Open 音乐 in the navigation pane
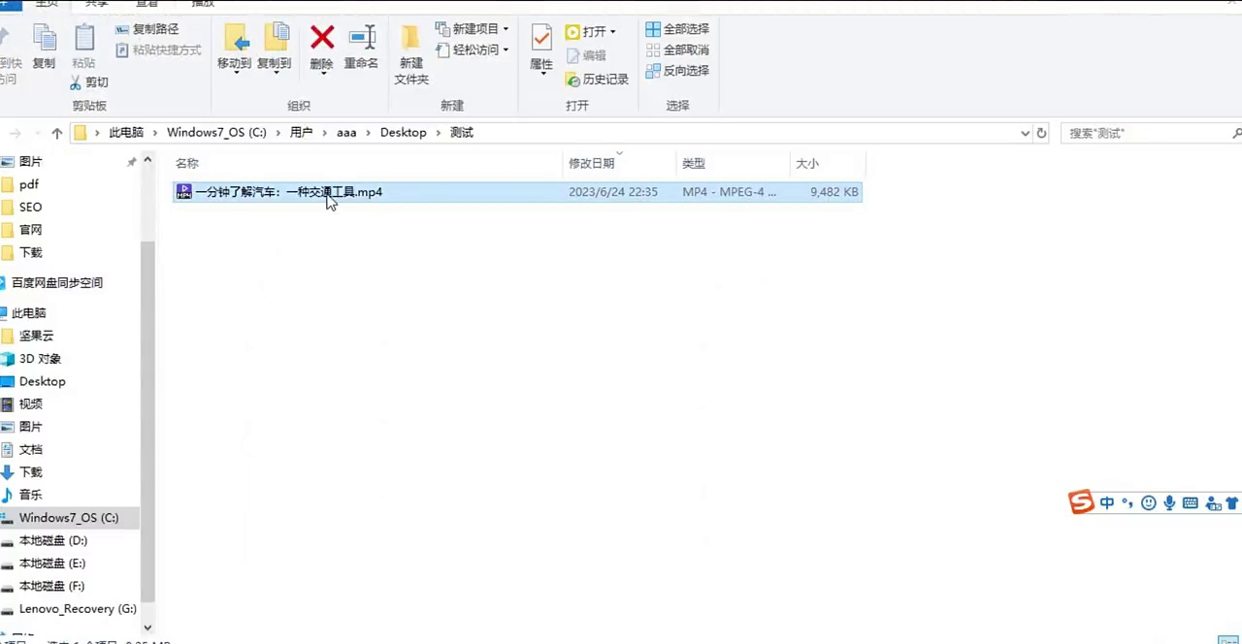Screen dimensions: 1242x644 click(x=30, y=495)
